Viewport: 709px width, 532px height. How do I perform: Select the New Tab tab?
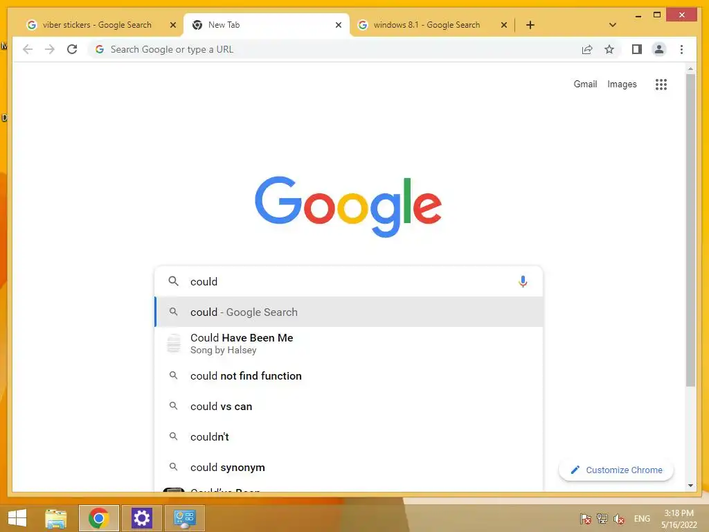(267, 25)
